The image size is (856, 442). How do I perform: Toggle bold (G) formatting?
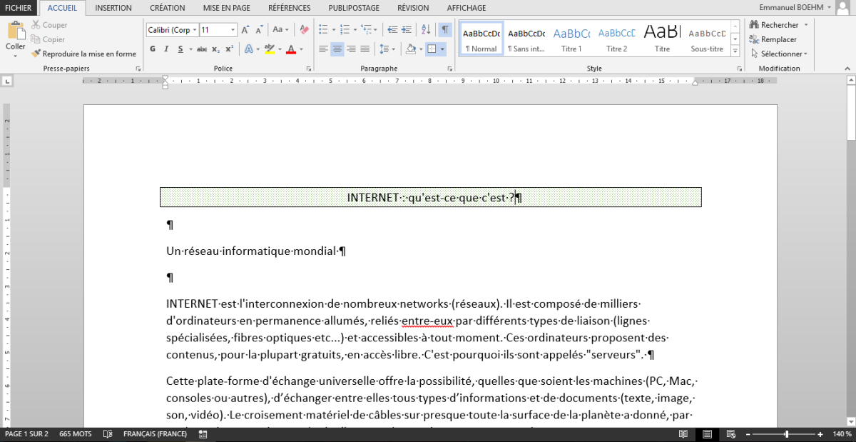[153, 49]
